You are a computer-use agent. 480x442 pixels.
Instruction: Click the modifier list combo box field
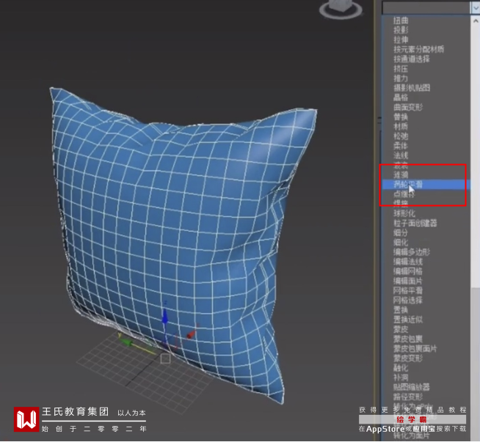[426, 8]
